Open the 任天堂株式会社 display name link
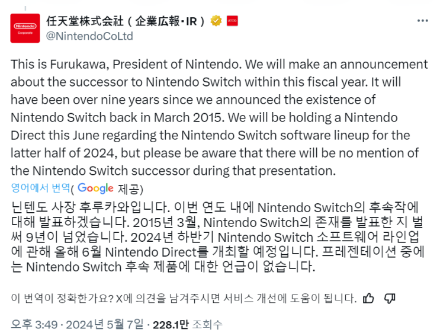The image size is (440, 336). 126,21
